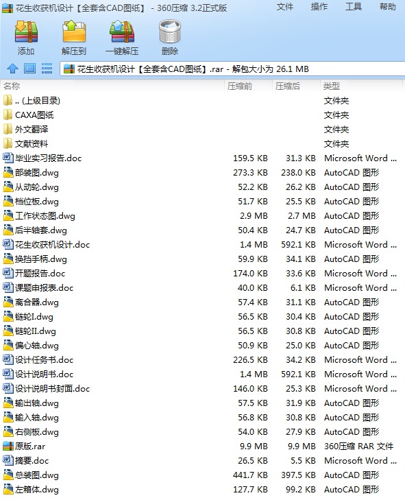
Task: Open the 工具 menu
Action: click(x=354, y=7)
